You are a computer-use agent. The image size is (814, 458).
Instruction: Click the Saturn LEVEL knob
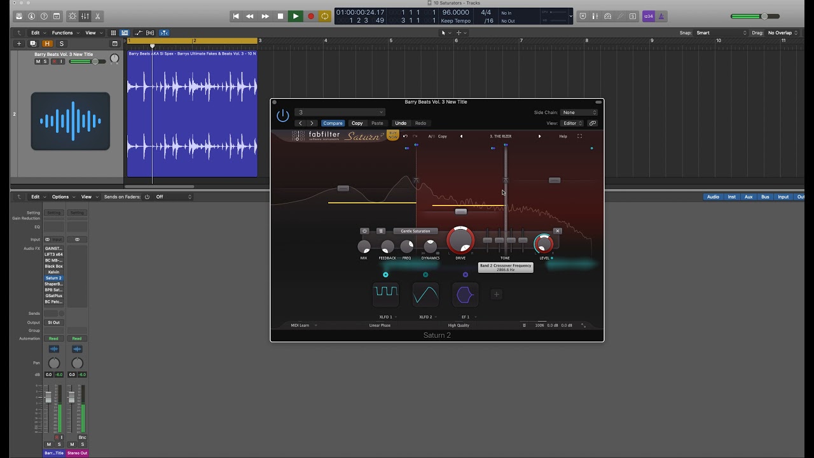tap(544, 244)
